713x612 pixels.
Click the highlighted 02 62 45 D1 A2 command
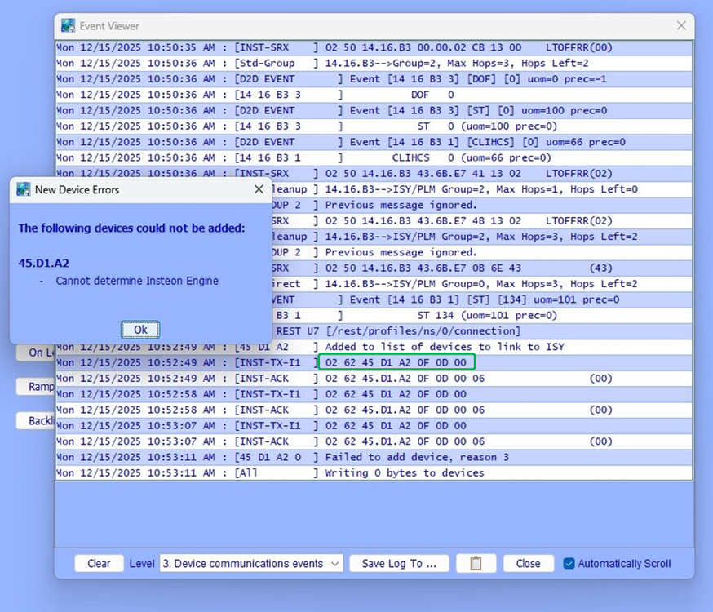(x=396, y=362)
